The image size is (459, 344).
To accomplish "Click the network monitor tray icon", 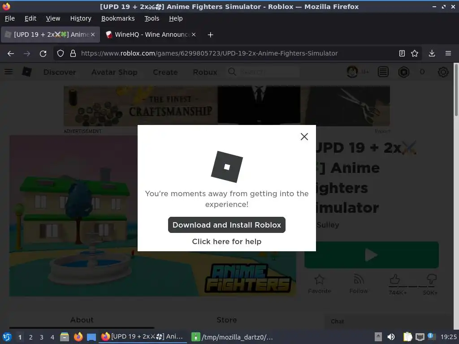I will pos(420,337).
